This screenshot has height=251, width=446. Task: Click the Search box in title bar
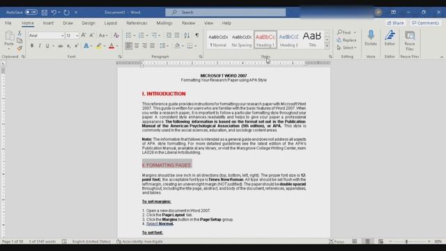tap(226, 13)
